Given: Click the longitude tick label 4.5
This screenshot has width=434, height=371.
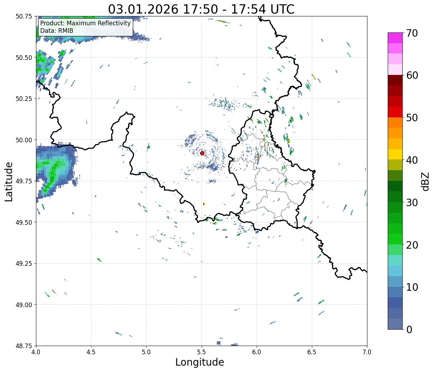Looking at the screenshot, I should (x=91, y=352).
